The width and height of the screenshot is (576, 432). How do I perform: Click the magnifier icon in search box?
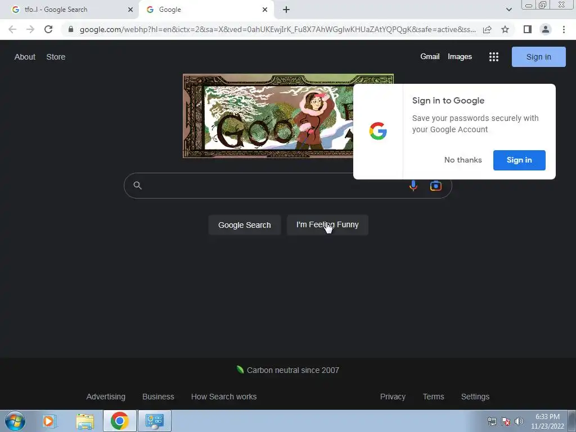[137, 185]
